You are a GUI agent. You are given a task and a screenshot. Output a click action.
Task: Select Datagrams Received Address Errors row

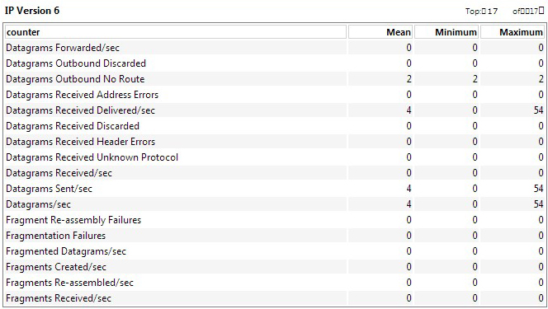274,95
